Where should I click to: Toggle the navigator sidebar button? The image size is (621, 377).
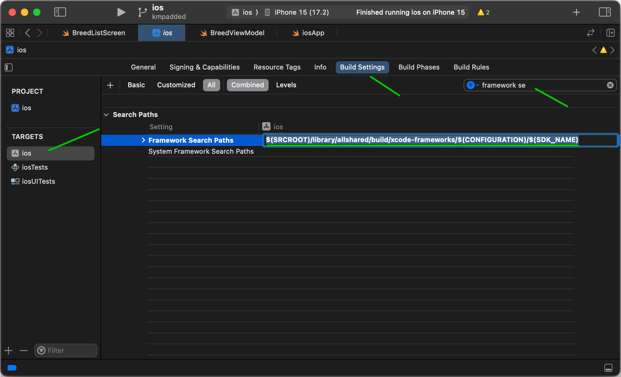(60, 12)
